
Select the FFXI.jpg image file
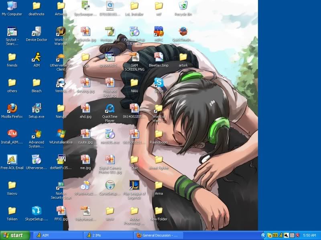click(61, 213)
